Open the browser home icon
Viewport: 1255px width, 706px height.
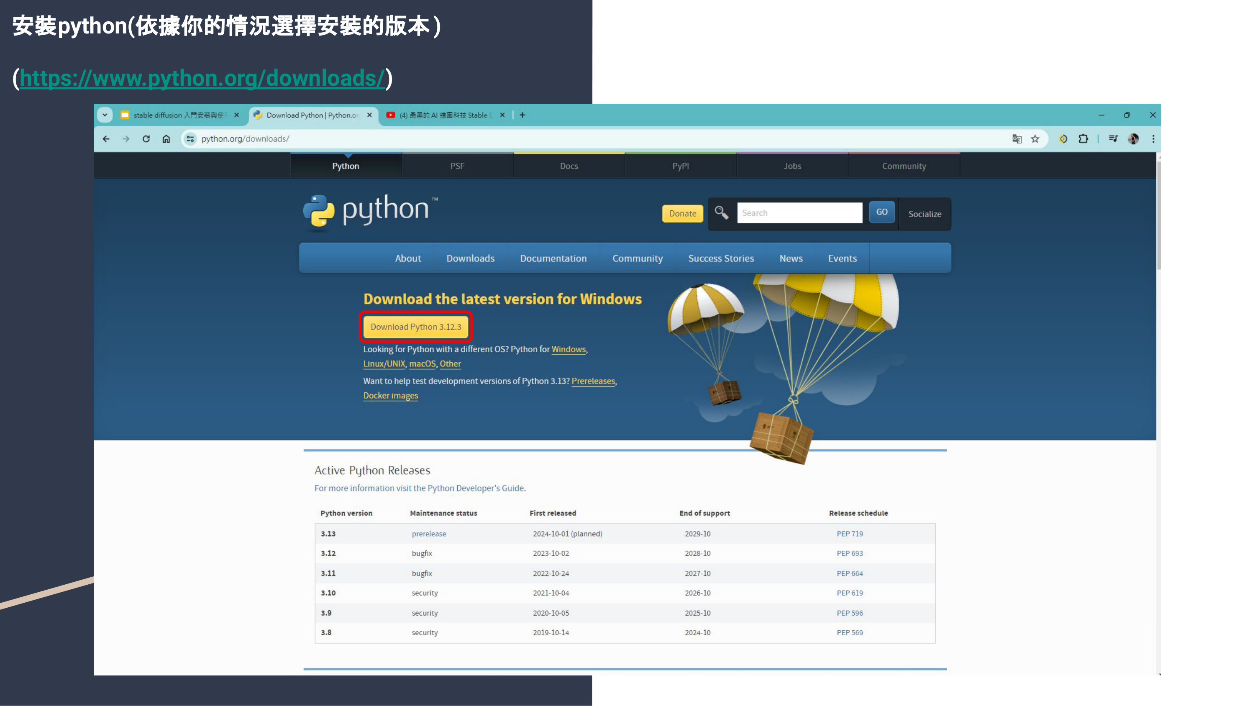(166, 139)
